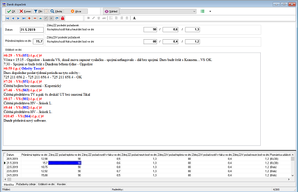Toggle the grid select-all checkbox in header corner
This screenshot has width=298, height=192.
pyautogui.click(x=5, y=155)
